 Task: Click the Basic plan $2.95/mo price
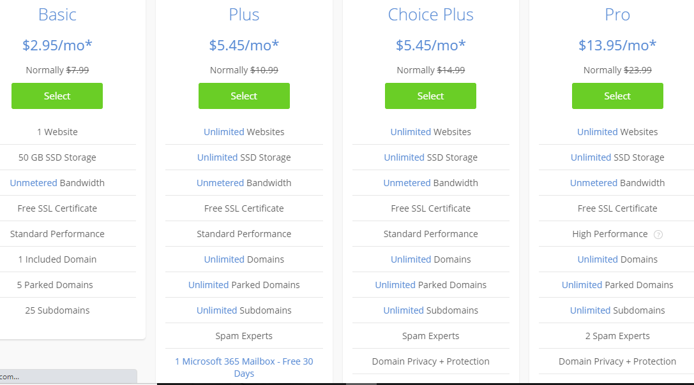(x=57, y=45)
